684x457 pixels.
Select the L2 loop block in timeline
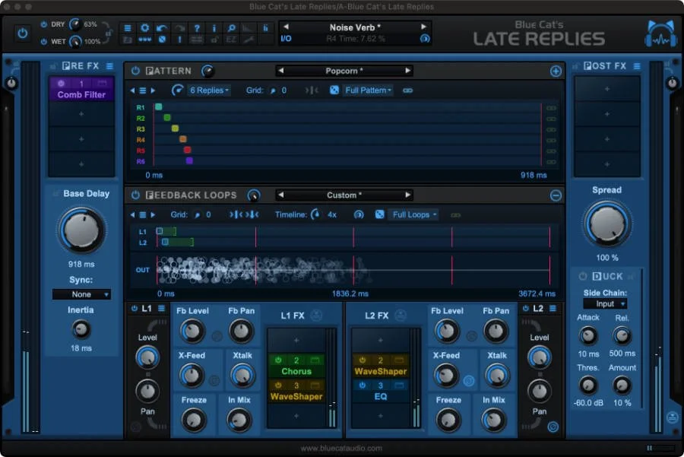pos(178,243)
